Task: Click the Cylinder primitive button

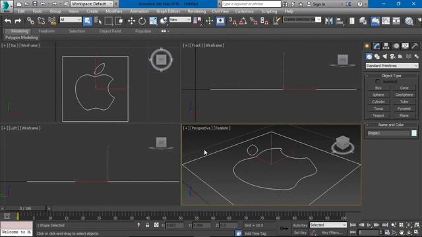Action: [378, 102]
